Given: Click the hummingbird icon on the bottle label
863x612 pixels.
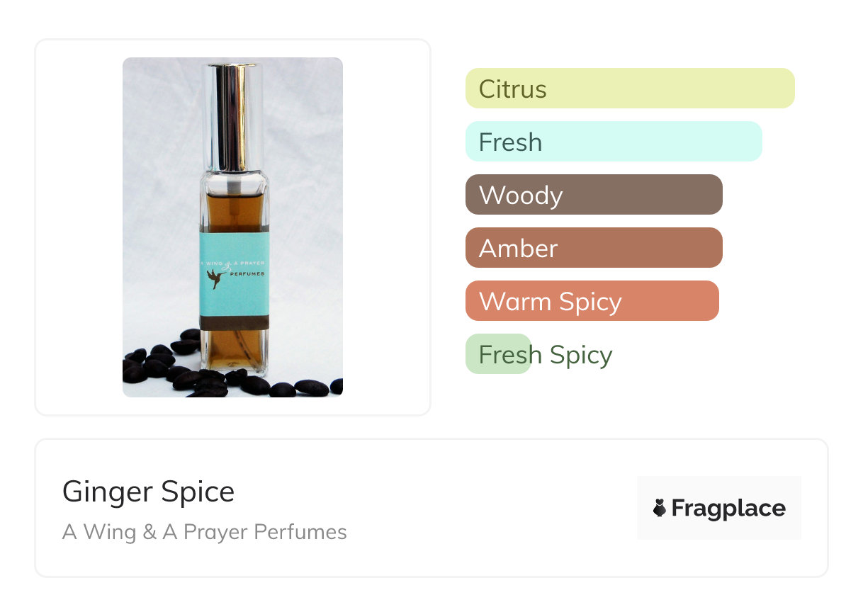Looking at the screenshot, I should coord(216,279).
